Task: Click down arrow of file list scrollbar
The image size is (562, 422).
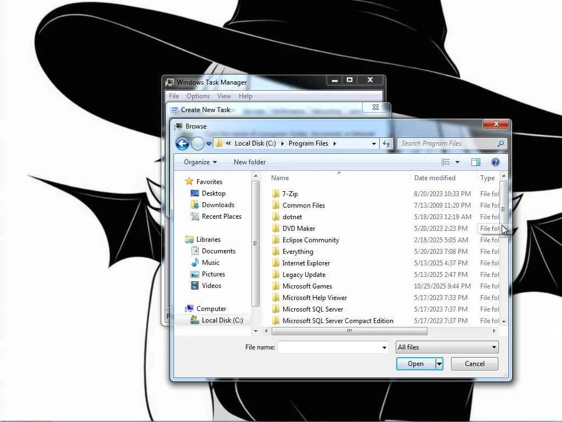Action: coord(504,321)
